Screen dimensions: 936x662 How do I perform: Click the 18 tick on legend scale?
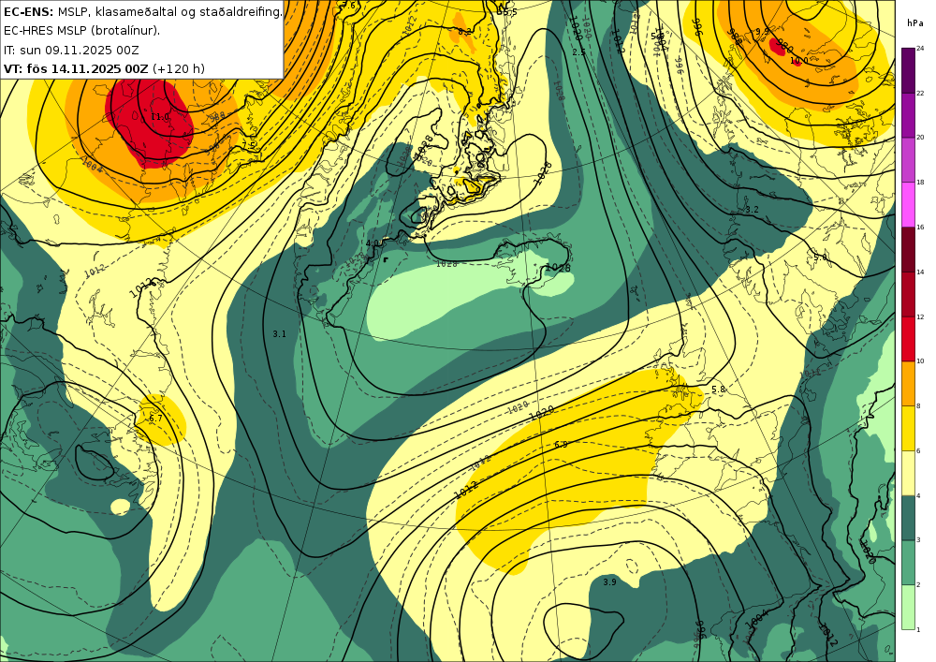click(x=920, y=182)
